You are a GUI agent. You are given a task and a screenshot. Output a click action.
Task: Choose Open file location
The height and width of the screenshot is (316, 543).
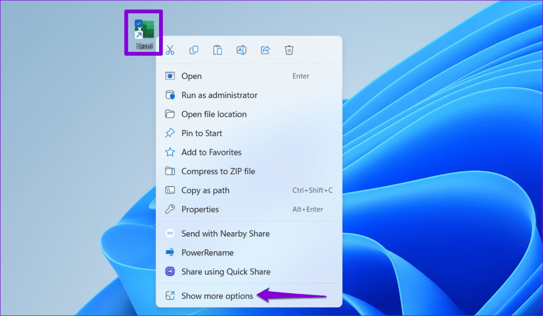coord(249,114)
